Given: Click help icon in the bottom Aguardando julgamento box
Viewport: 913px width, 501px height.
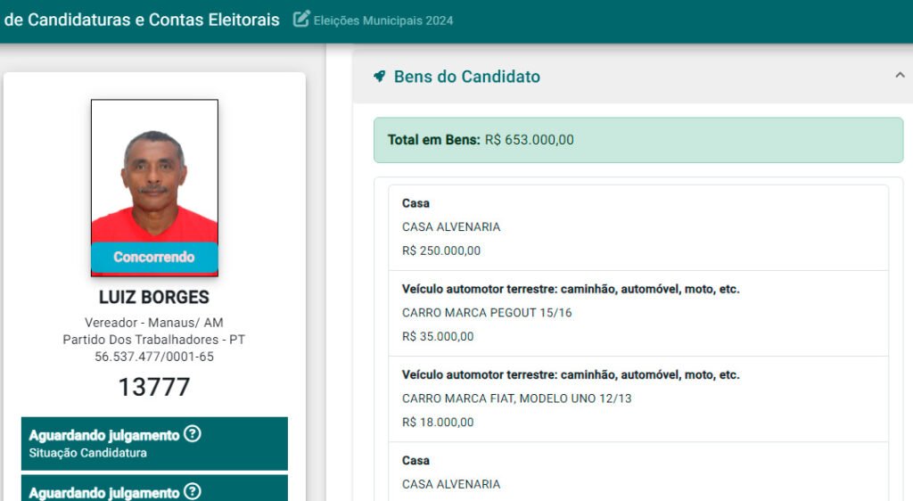Looking at the screenshot, I should (192, 491).
